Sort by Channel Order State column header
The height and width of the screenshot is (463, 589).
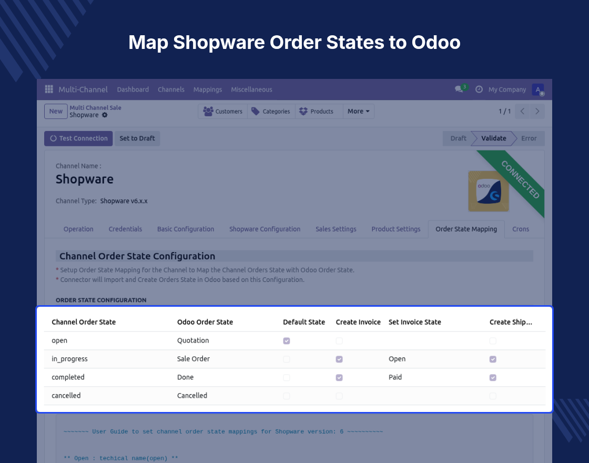click(x=84, y=322)
